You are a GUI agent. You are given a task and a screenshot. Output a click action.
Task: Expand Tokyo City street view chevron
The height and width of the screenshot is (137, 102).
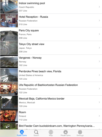tap(99, 48)
